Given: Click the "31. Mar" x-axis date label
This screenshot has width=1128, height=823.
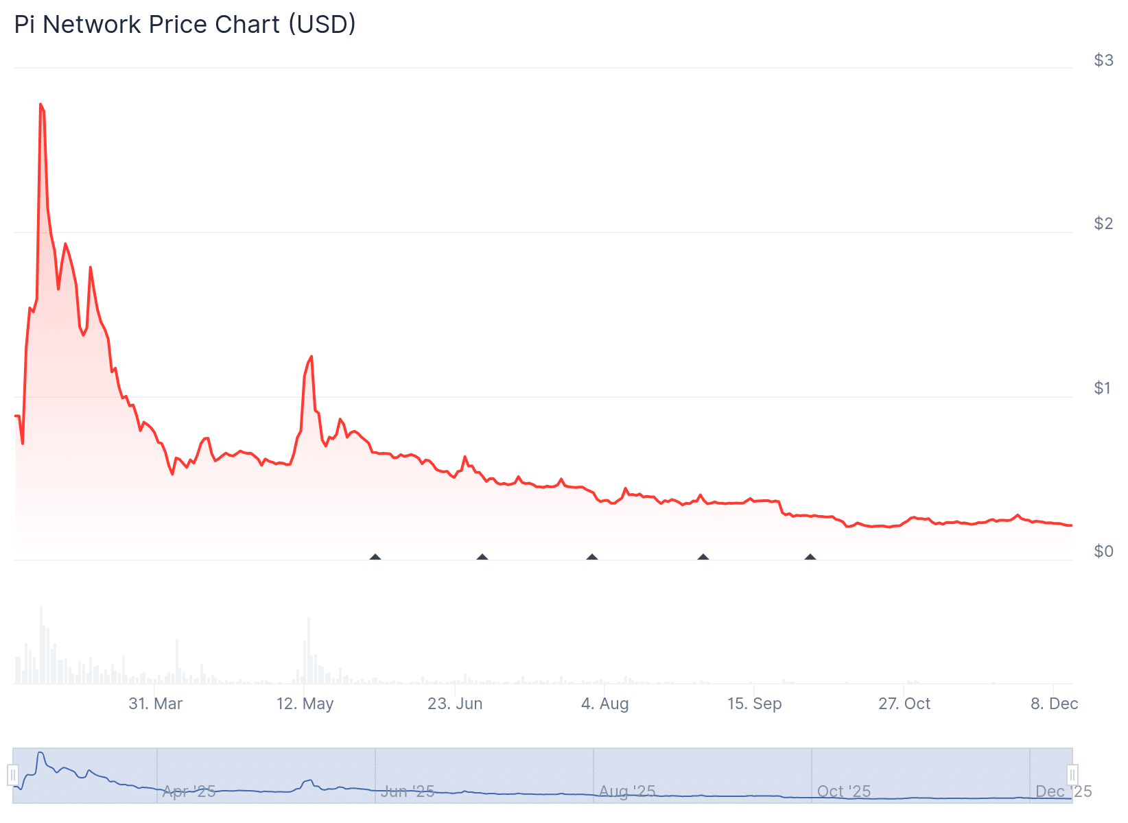Looking at the screenshot, I should click(156, 704).
